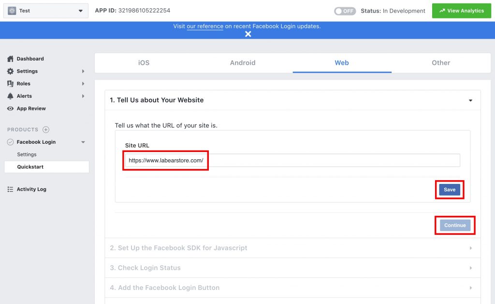The image size is (495, 304).
Task: Dismiss the blue Facebook Login banner
Action: [x=248, y=34]
